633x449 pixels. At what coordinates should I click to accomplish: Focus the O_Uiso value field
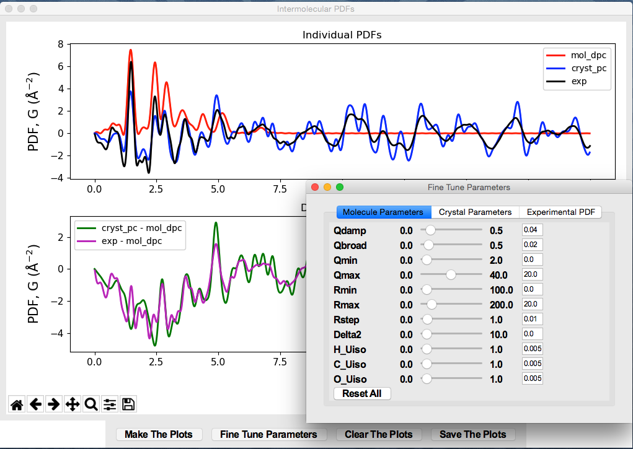pyautogui.click(x=532, y=378)
